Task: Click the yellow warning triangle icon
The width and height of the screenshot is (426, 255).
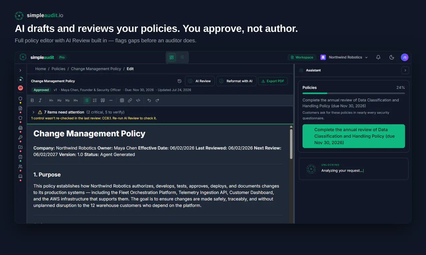Action: click(40, 112)
